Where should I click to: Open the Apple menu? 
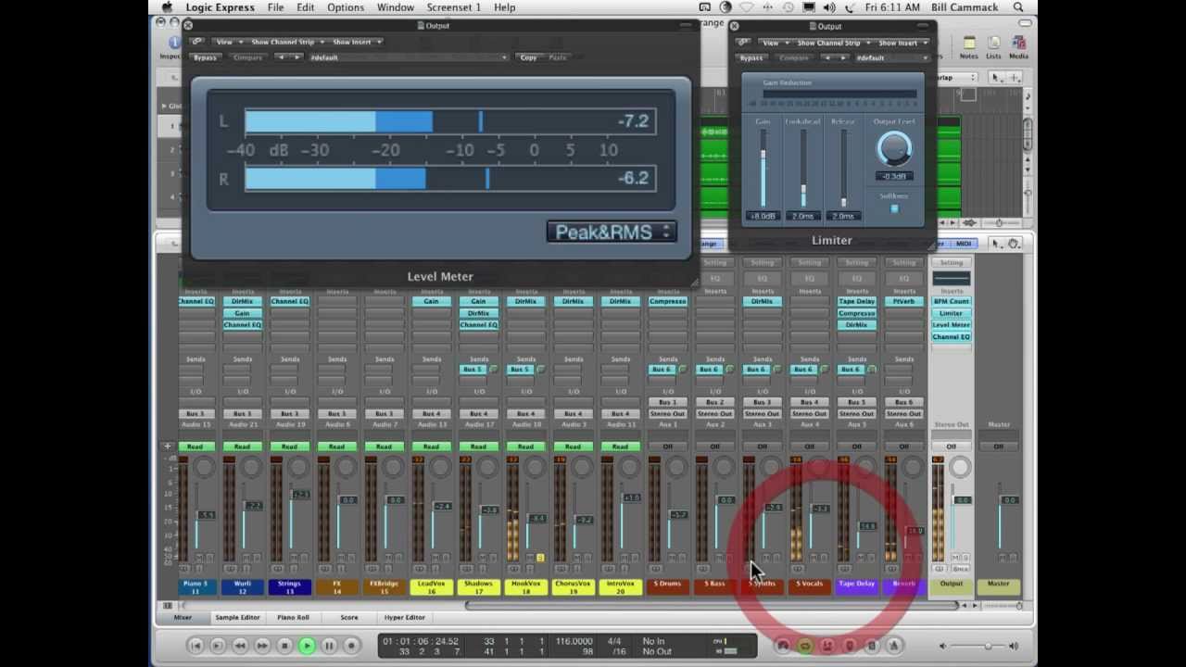[167, 7]
